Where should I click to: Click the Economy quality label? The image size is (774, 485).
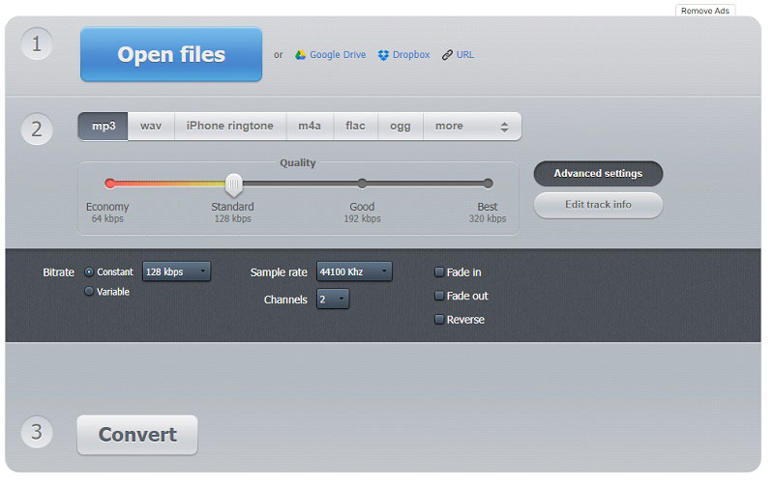click(107, 207)
